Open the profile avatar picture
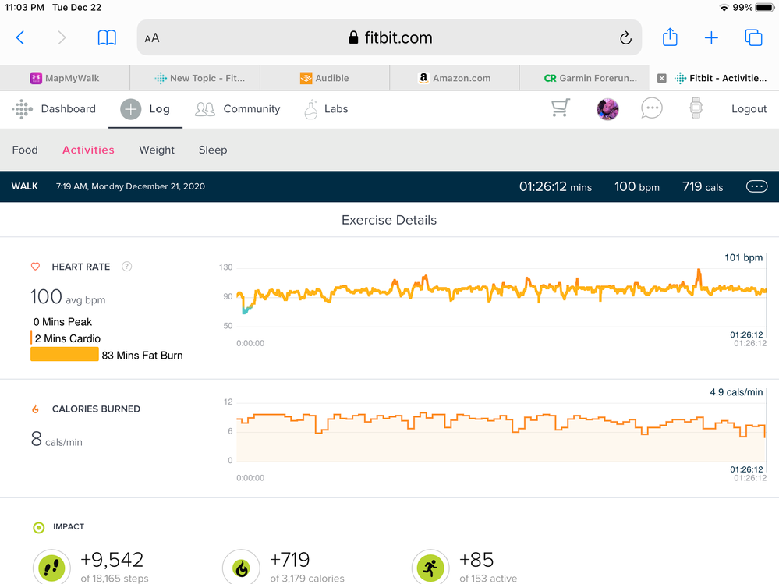 pyautogui.click(x=607, y=109)
